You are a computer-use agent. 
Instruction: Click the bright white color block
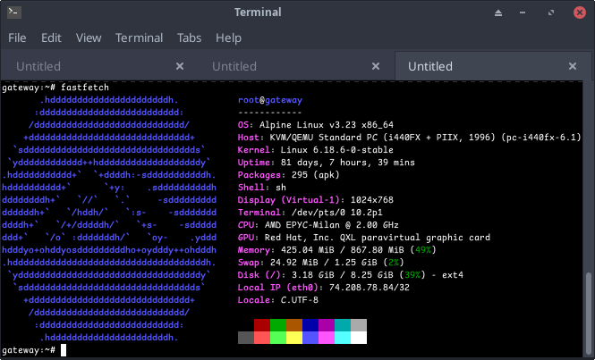359,338
